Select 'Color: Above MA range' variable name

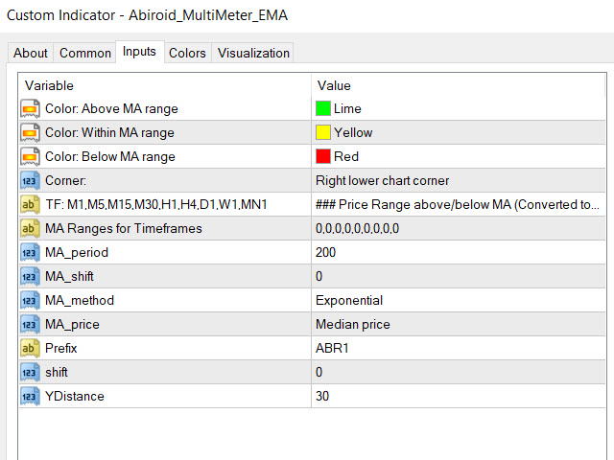pos(111,108)
